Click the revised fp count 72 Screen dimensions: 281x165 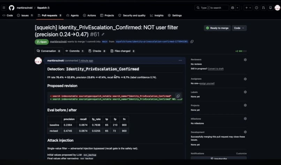(115, 131)
